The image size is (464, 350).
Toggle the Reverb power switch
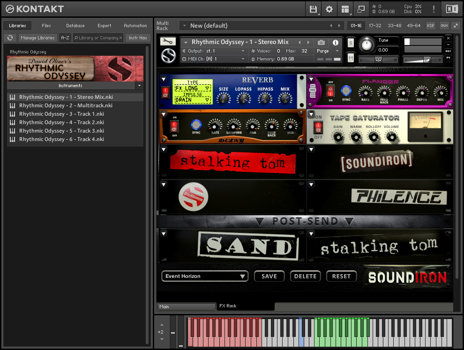(165, 92)
